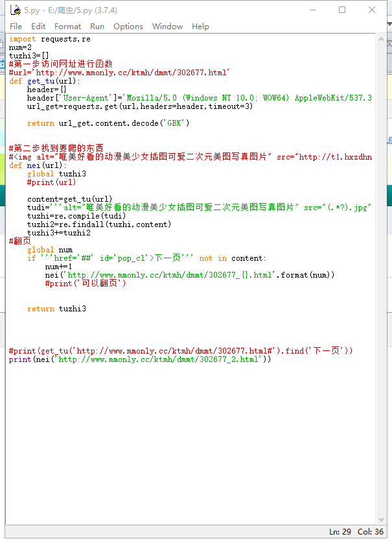392x543 pixels.
Task: Click the recursive nei(...format(num)) line
Action: tap(190, 275)
